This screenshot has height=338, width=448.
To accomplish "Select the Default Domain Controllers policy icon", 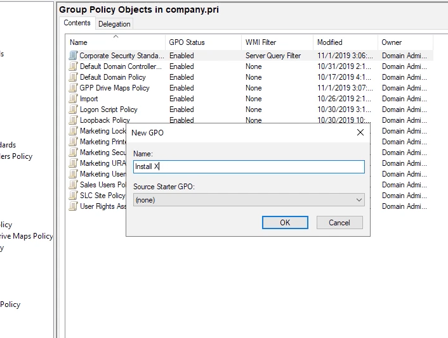I will click(74, 66).
